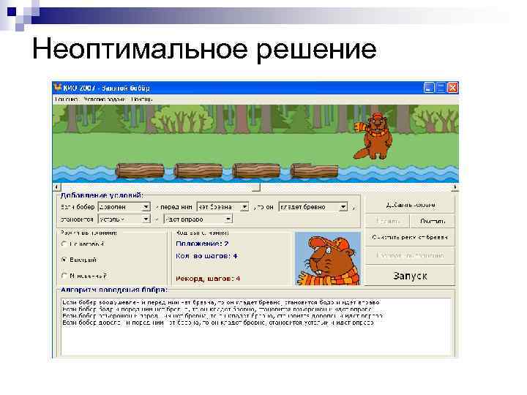Screen dimensions: 527x395
Task: Click the Запуск button
Action: (410, 276)
